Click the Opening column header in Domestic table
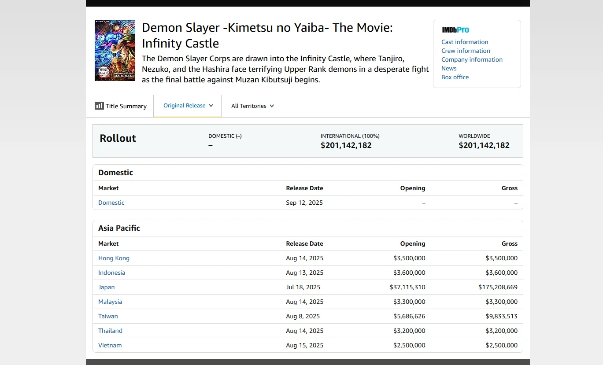This screenshot has height=365, width=603. coord(413,188)
